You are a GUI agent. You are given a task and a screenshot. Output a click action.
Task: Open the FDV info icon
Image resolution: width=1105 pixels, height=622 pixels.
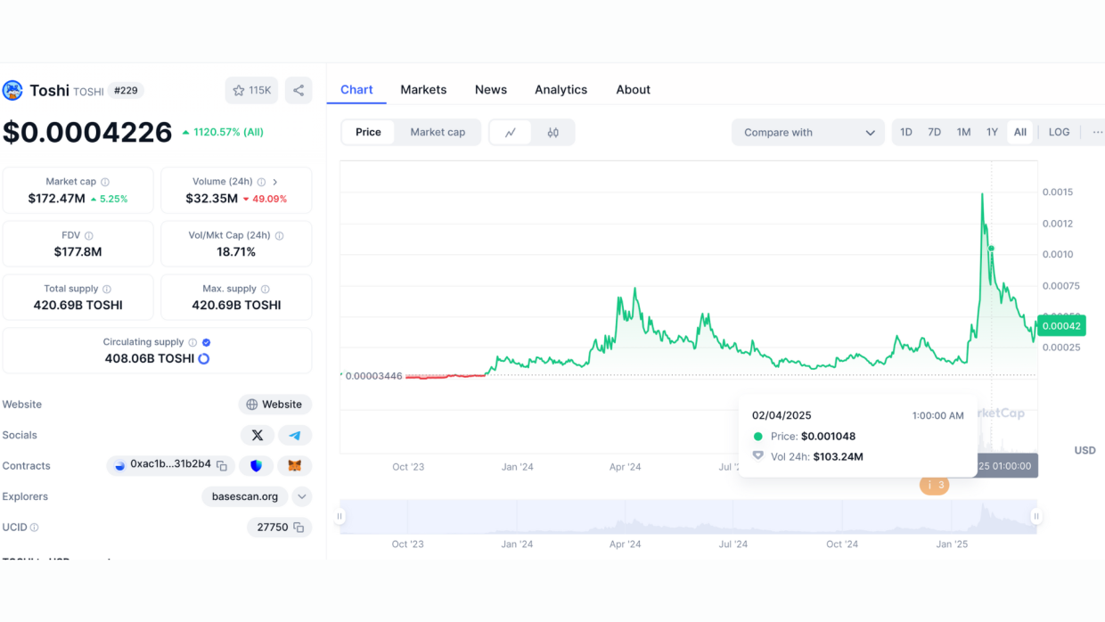coord(90,235)
